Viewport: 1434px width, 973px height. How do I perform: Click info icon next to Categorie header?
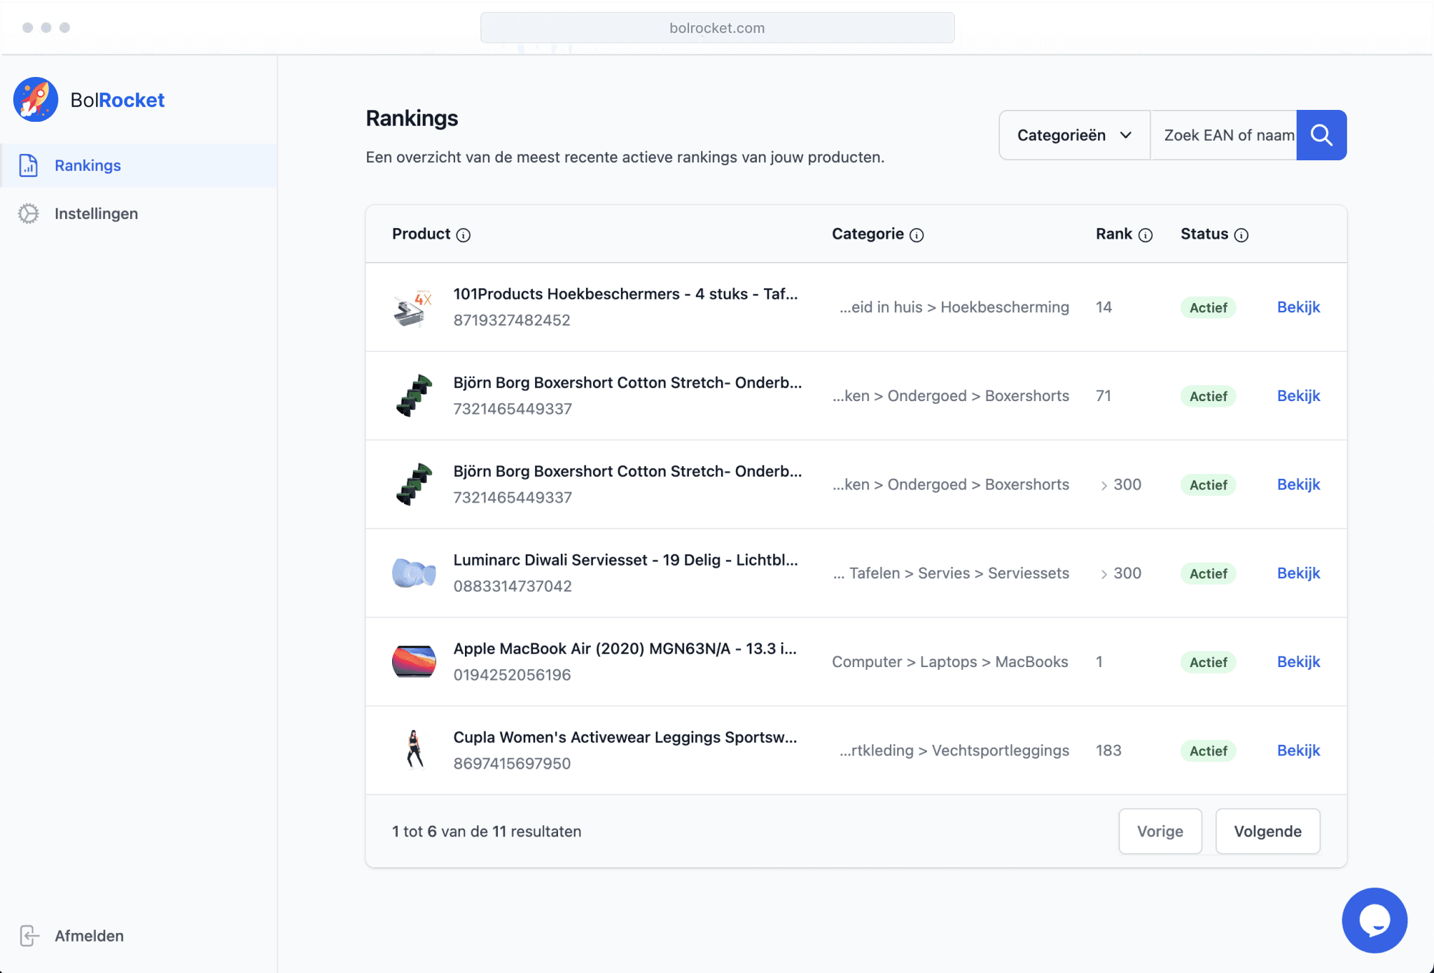click(x=917, y=235)
